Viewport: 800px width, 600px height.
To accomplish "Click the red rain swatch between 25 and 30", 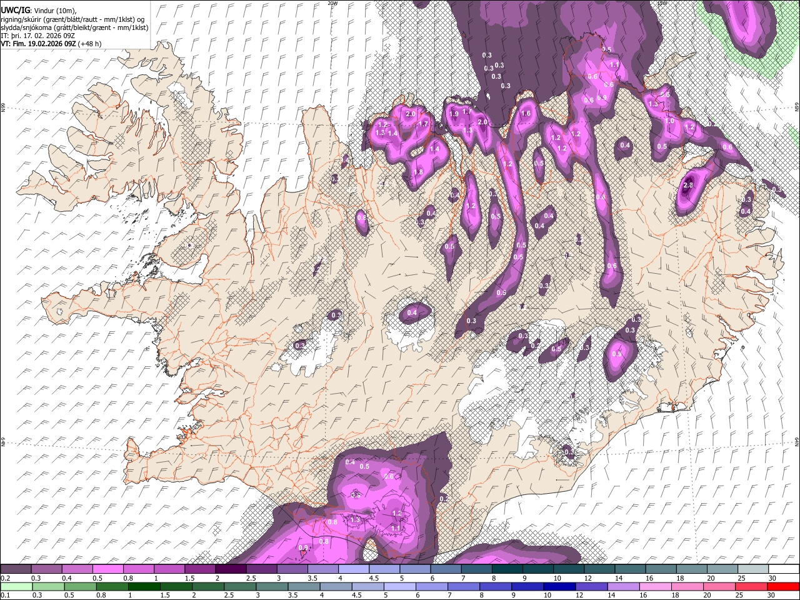I will [752, 587].
